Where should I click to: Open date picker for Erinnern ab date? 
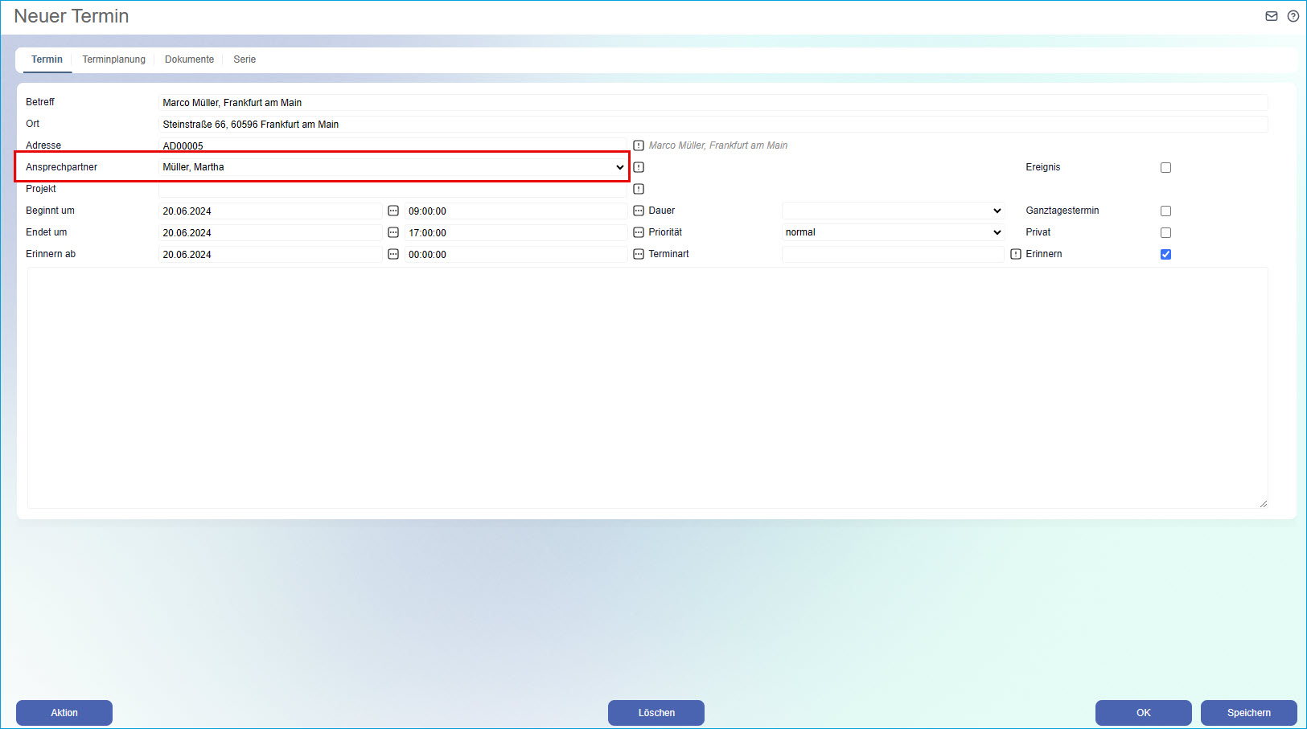point(393,254)
